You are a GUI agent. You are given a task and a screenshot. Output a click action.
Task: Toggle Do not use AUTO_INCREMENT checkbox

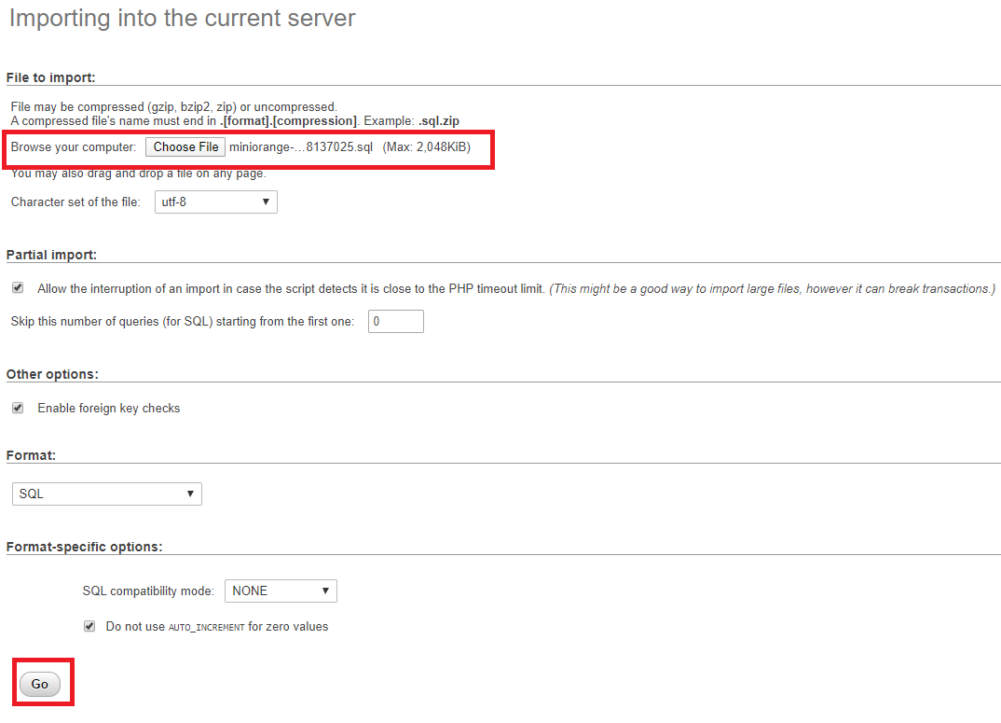coord(89,627)
